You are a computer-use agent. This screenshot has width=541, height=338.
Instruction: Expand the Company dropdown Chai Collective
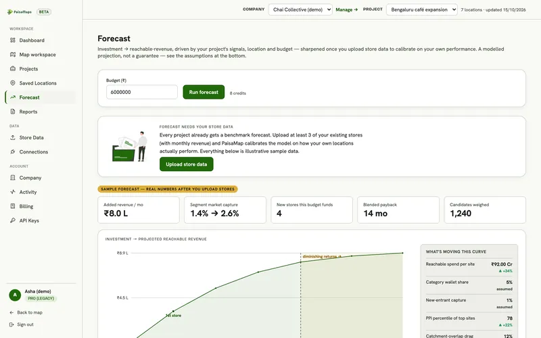click(300, 9)
